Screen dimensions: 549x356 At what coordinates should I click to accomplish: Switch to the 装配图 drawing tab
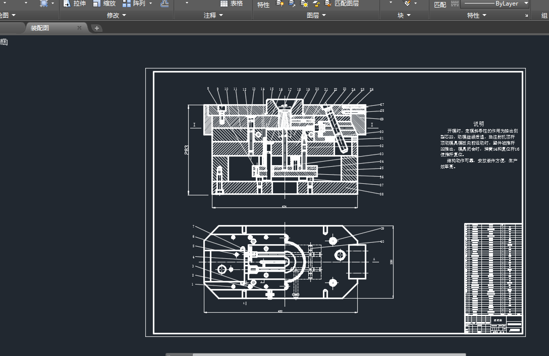pyautogui.click(x=40, y=28)
